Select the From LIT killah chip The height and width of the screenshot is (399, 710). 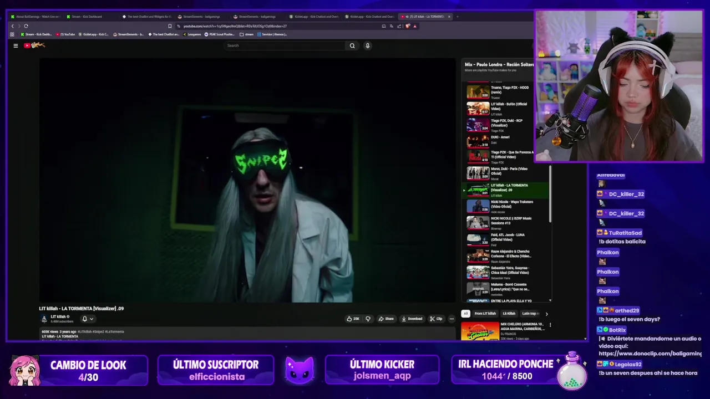pos(485,314)
